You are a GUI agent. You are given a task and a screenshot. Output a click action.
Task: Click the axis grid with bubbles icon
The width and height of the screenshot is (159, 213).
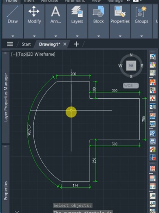click(152, 178)
